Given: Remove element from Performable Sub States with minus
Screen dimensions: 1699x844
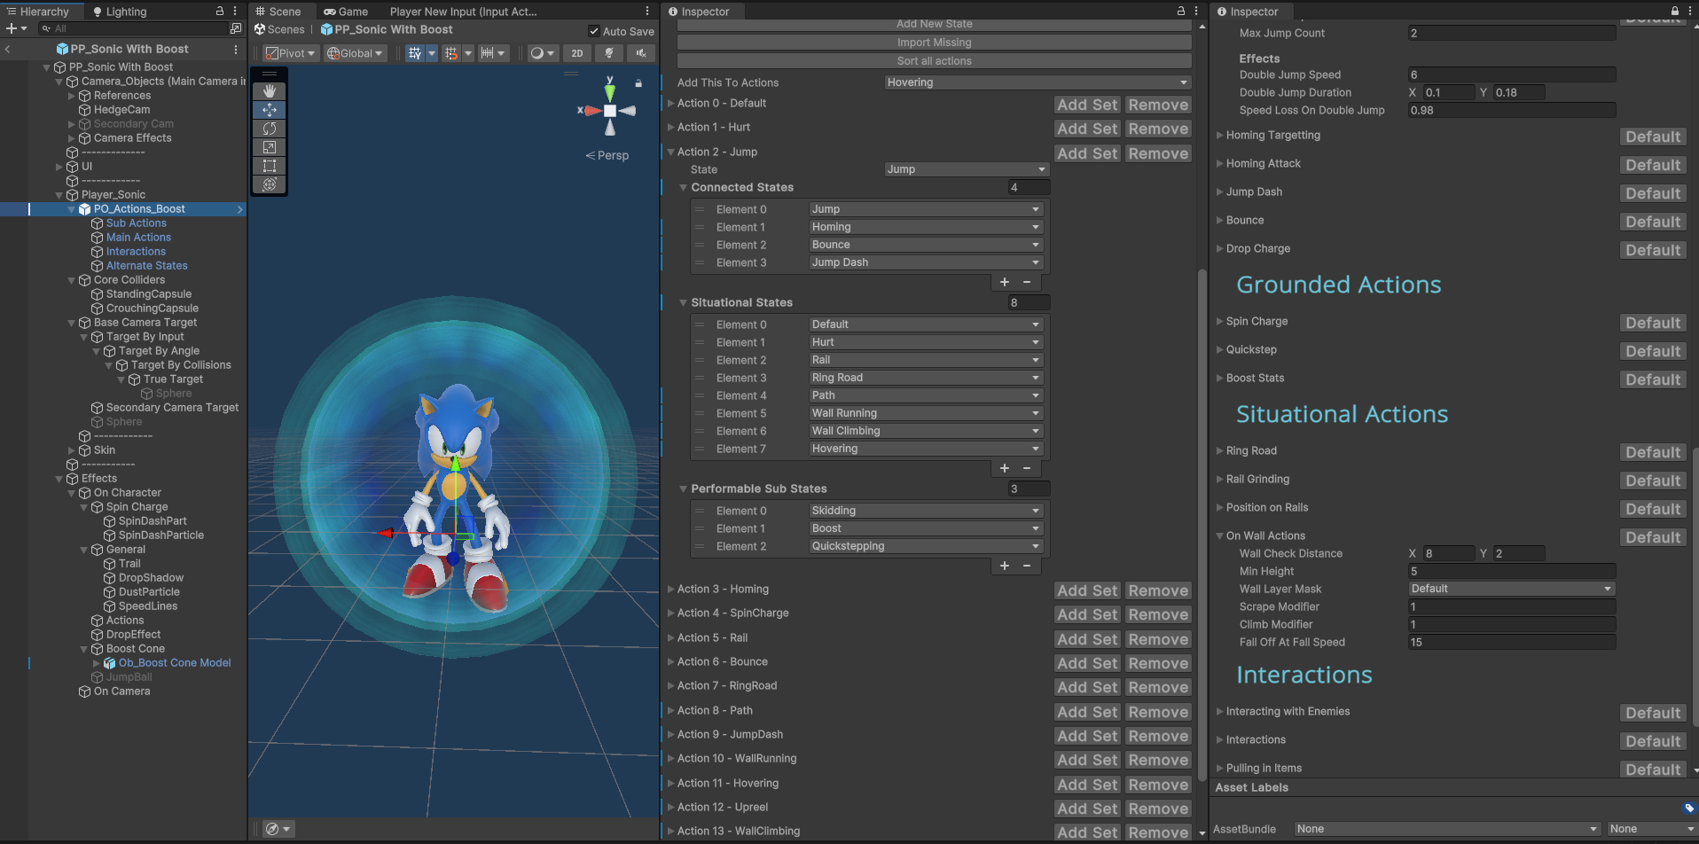Looking at the screenshot, I should click(1027, 566).
